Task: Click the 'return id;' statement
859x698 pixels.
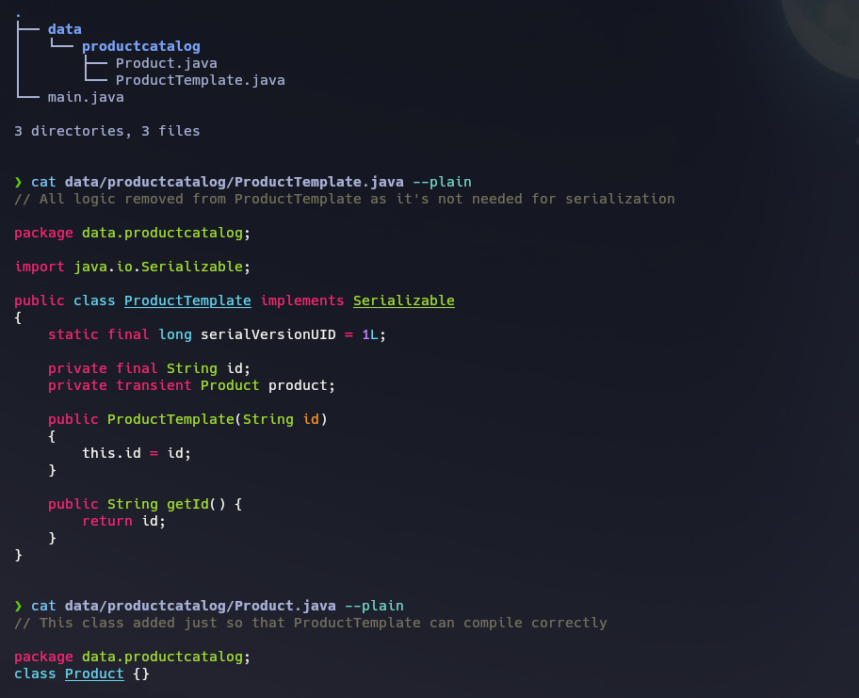Action: pos(123,521)
